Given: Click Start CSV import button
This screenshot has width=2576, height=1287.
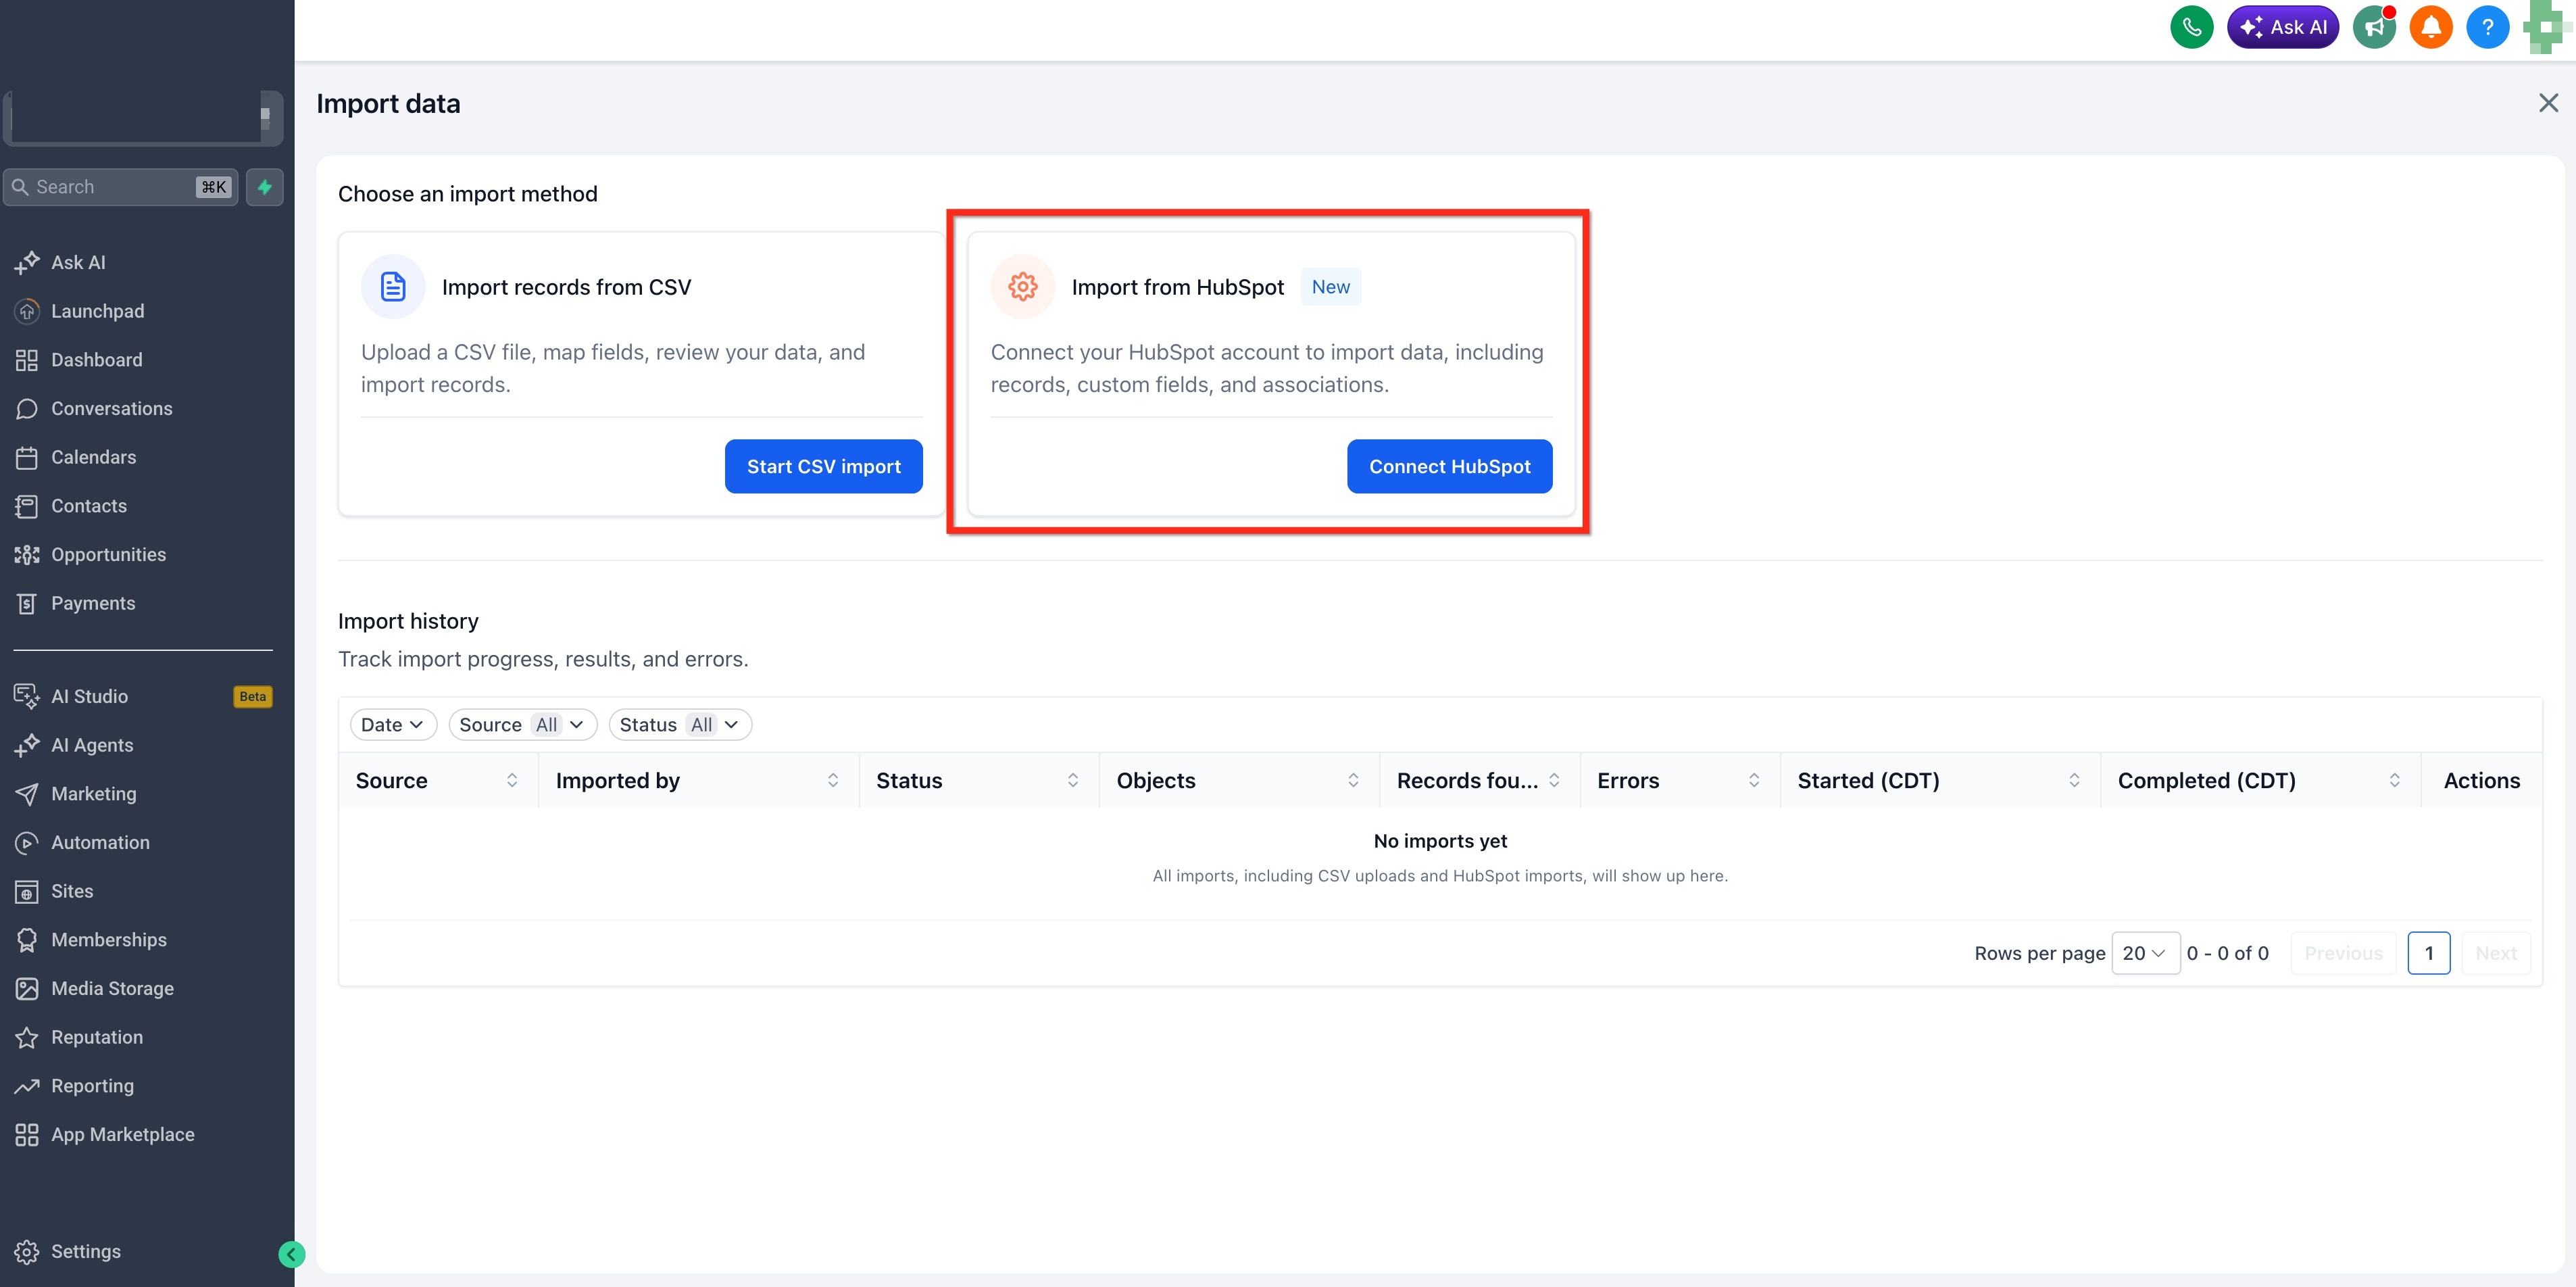Looking at the screenshot, I should pyautogui.click(x=823, y=466).
